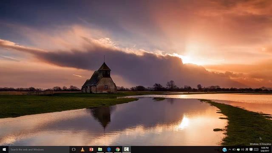Open the touch keyboard icon
Viewport: 272px width, 153px height.
pos(256,150)
